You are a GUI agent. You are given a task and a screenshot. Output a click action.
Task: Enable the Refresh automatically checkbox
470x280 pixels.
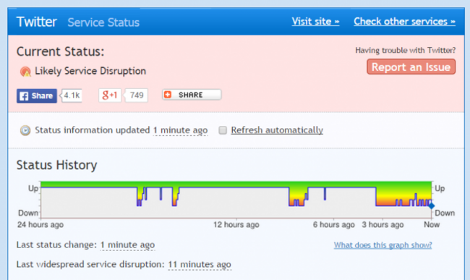223,130
